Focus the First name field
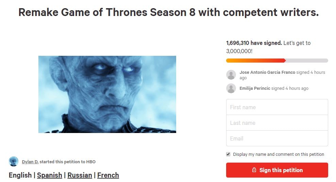Image resolution: width=336 pixels, height=182 pixels. (x=277, y=107)
